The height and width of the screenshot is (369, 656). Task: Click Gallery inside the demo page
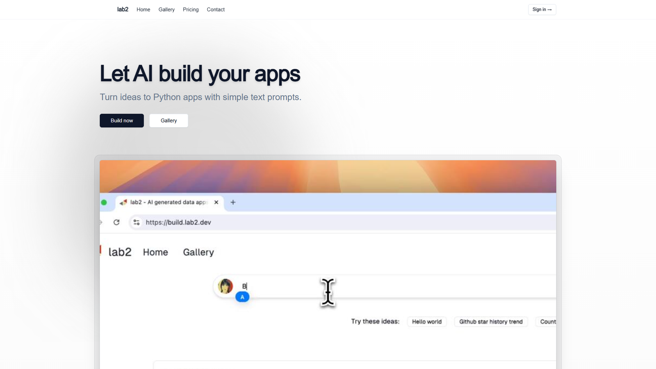coord(198,252)
